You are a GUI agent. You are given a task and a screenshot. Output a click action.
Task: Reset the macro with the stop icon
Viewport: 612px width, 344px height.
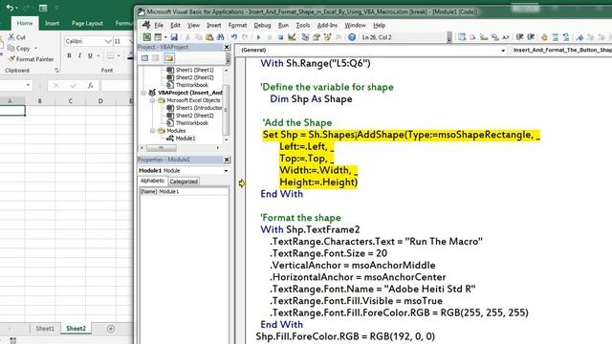tap(280, 37)
